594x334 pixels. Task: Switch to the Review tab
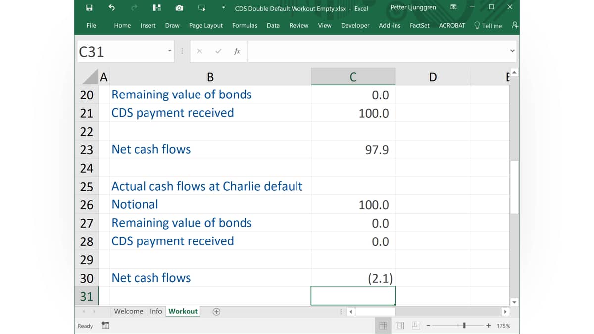click(298, 25)
